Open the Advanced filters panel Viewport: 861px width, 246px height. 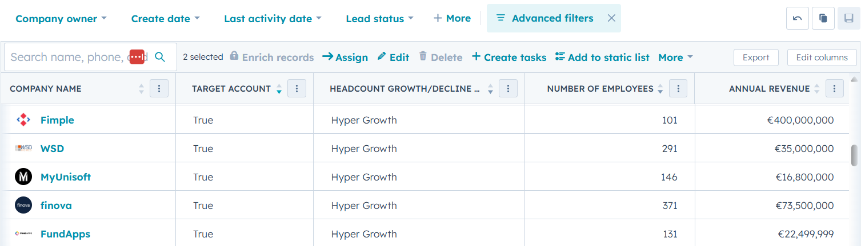coord(545,18)
